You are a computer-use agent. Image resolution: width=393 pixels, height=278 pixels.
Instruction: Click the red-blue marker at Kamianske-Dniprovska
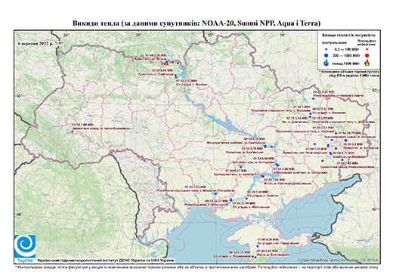261,176
